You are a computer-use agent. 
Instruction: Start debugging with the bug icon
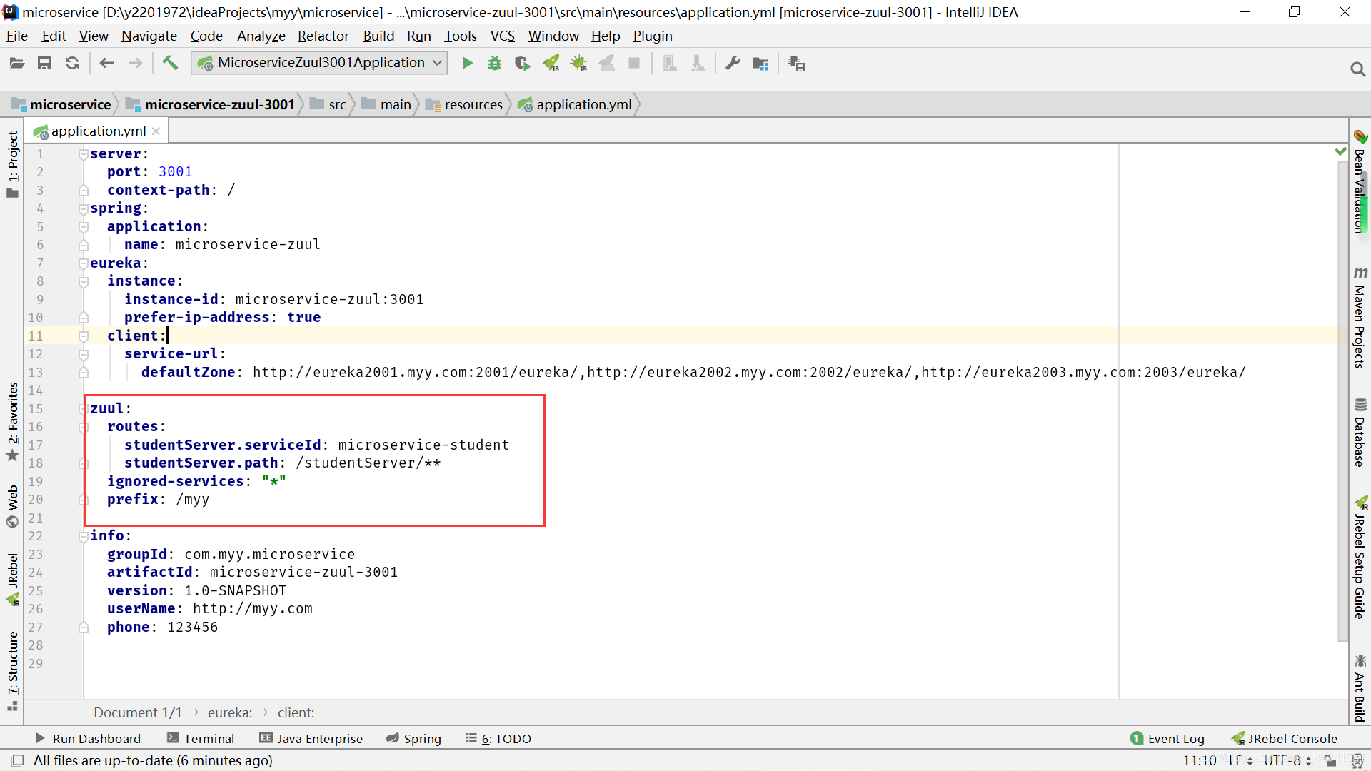(x=494, y=64)
